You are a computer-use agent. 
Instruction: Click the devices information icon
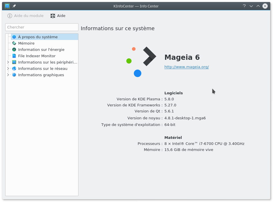pyautogui.click(x=14, y=62)
